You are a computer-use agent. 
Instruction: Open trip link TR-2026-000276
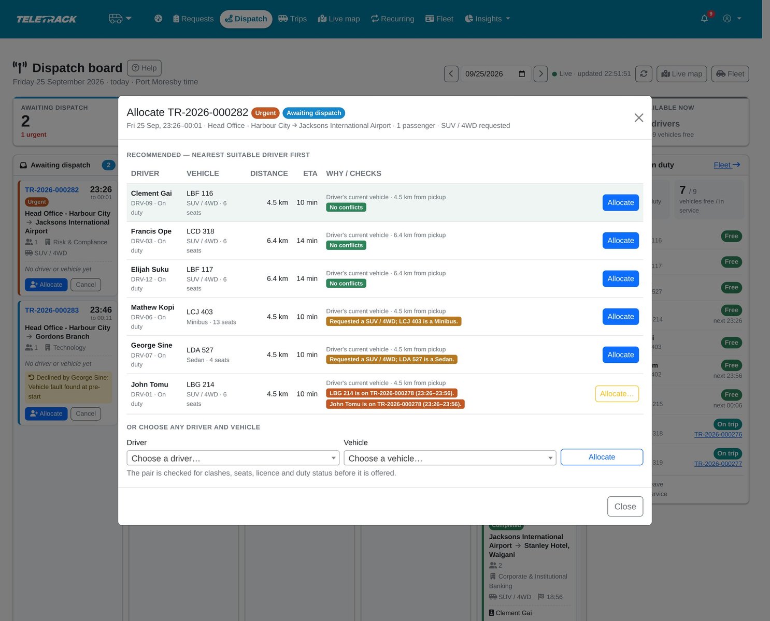[x=718, y=435]
